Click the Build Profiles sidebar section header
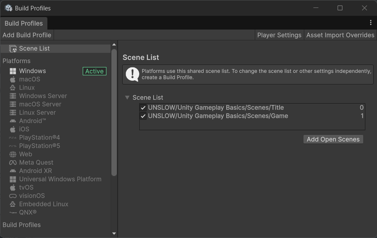 click(x=22, y=225)
